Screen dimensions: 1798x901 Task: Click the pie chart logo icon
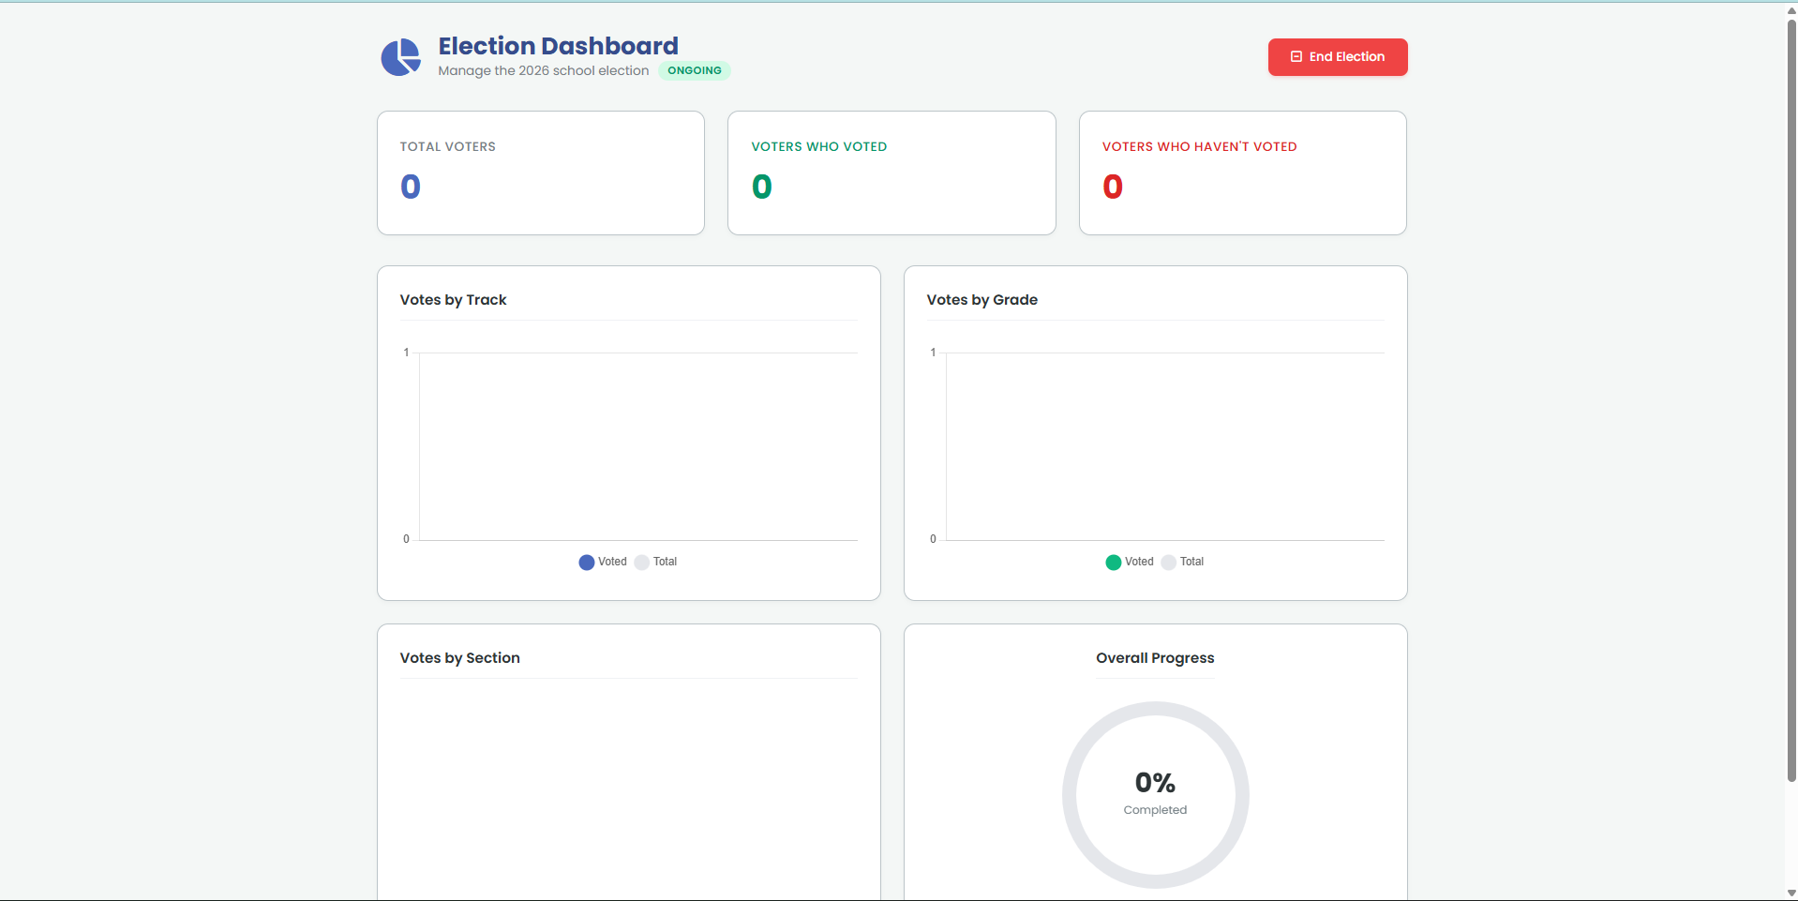click(400, 57)
